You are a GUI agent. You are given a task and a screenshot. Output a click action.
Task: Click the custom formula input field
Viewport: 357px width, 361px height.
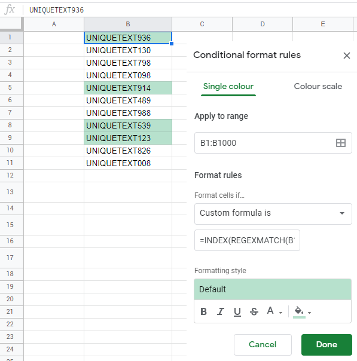247,240
